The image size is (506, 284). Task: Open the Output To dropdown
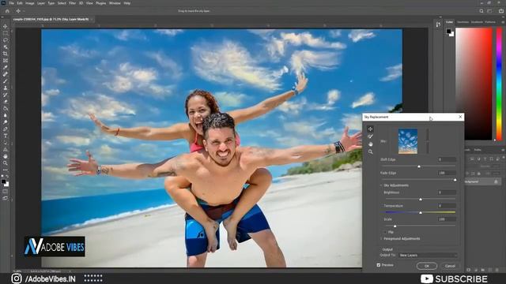click(x=428, y=255)
